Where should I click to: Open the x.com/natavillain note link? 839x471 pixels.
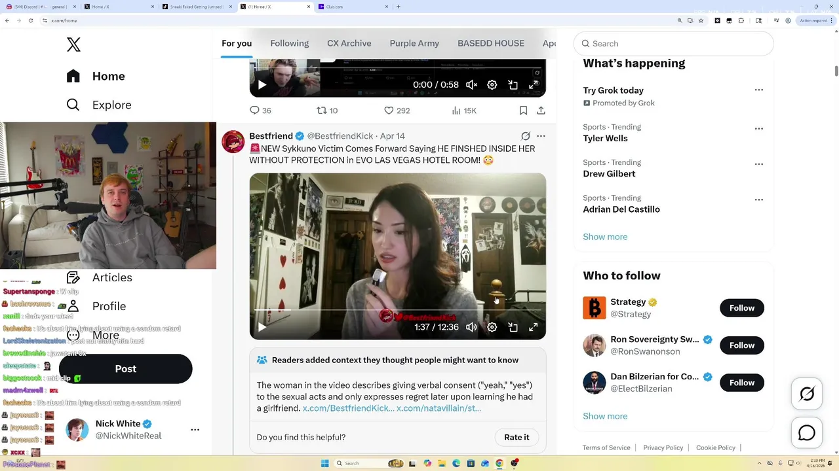click(439, 408)
